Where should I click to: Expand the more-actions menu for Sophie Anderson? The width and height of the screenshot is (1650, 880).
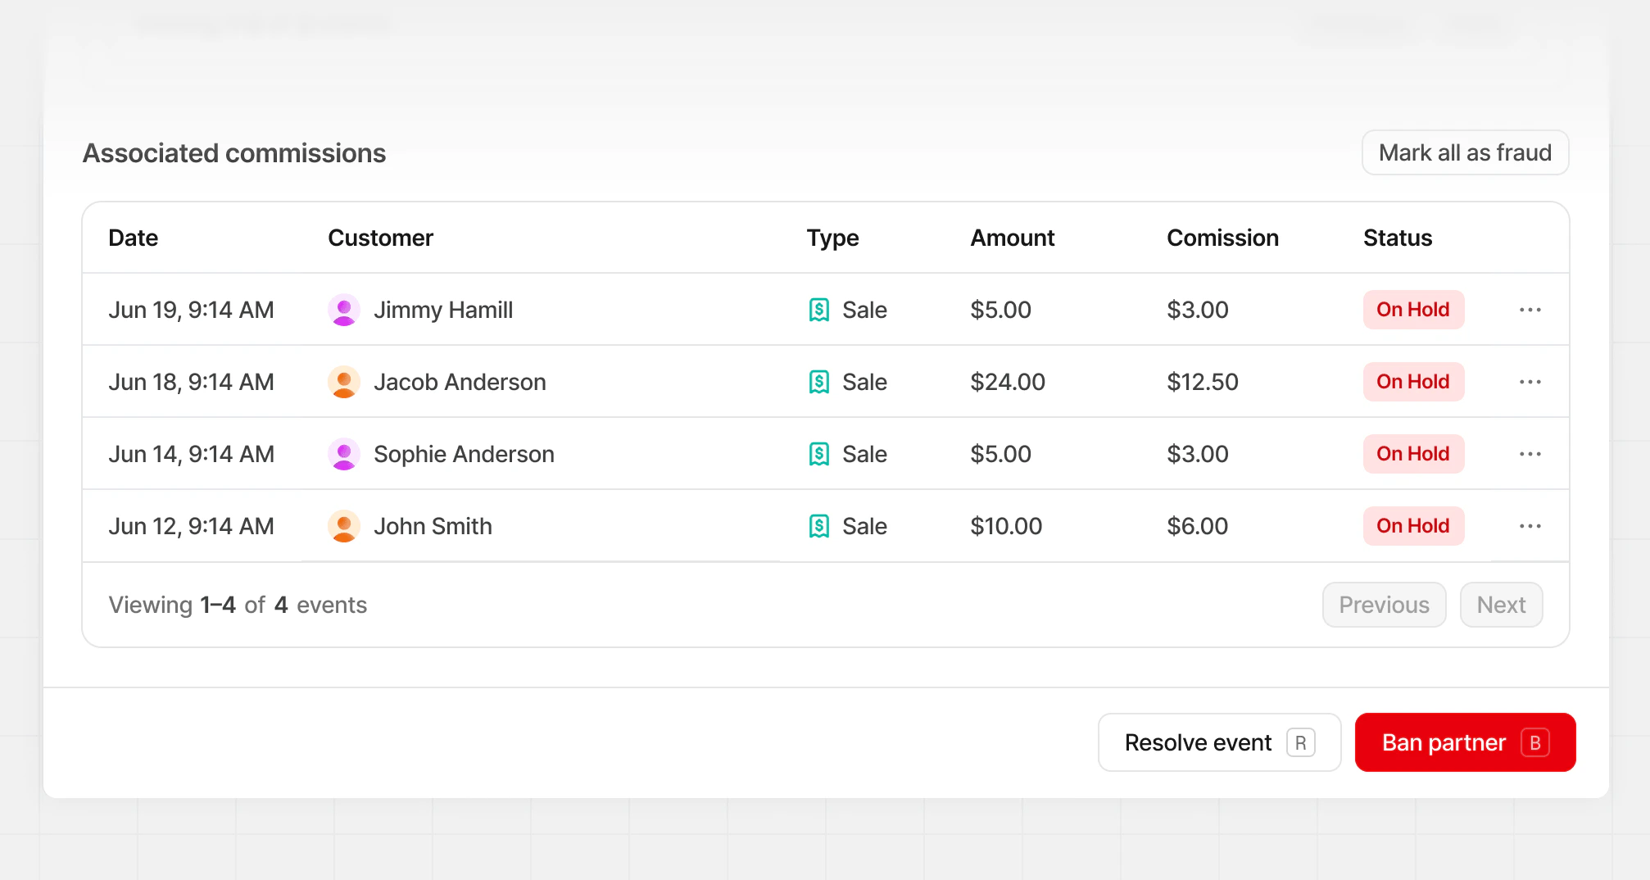click(1530, 454)
